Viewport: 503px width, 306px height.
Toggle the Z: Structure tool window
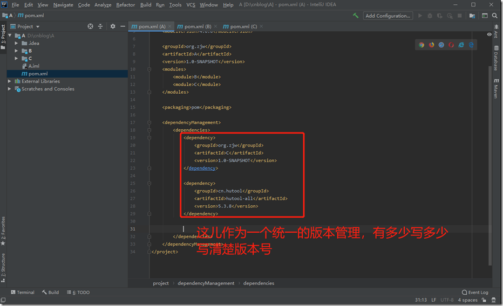(x=3, y=268)
